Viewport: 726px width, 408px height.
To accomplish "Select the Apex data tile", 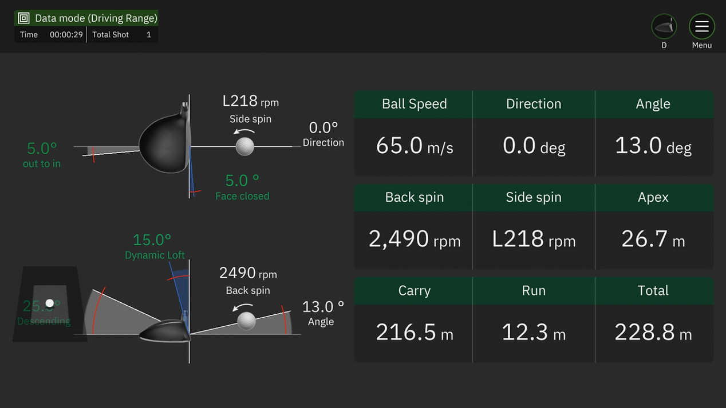I will tap(654, 227).
